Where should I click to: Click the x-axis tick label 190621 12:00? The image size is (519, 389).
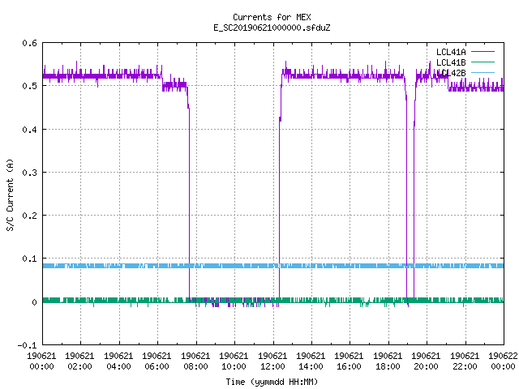[x=272, y=361]
